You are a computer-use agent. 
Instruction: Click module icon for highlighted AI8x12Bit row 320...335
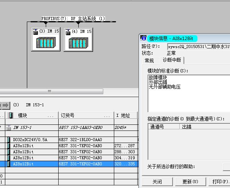click(x=9, y=164)
